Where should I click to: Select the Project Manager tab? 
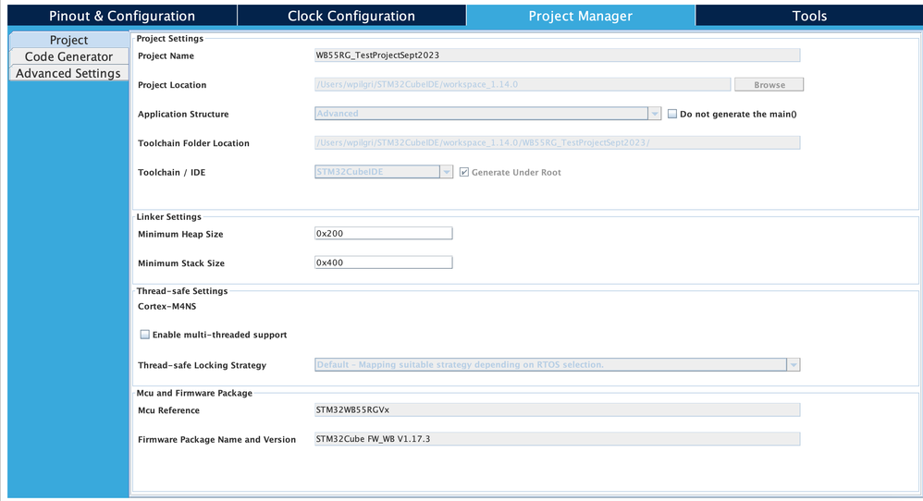pyautogui.click(x=581, y=16)
